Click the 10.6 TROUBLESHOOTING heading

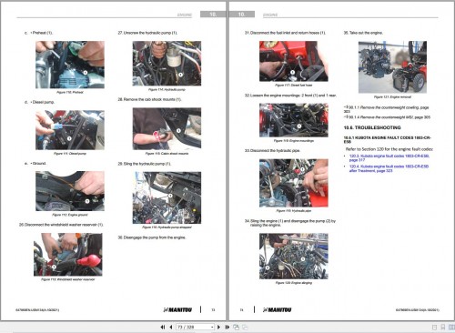372,127
